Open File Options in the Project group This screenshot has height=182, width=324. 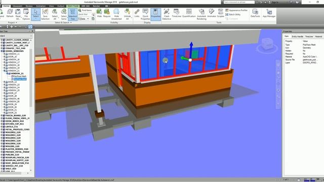(x=26, y=14)
